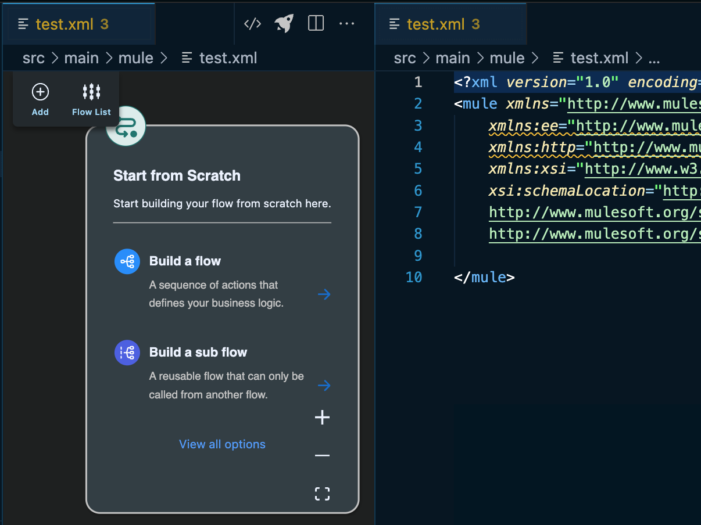The width and height of the screenshot is (701, 525).
Task: Fit the flow canvas to screen
Action: [322, 494]
